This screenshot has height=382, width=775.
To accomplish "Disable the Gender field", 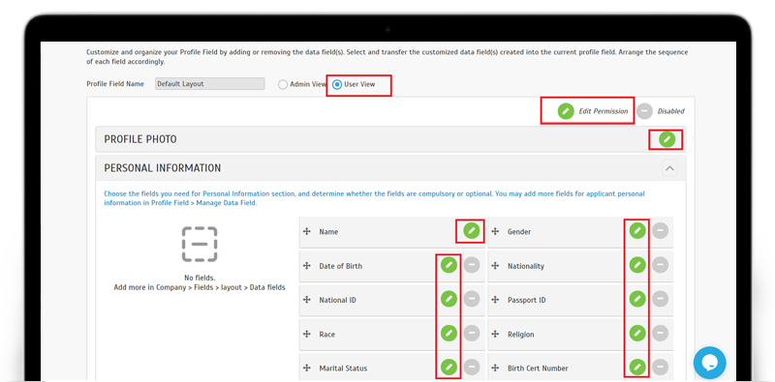I will point(661,231).
